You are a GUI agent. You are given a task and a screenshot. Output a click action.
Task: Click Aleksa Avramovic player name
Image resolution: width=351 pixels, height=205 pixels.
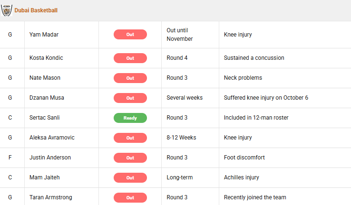click(52, 138)
